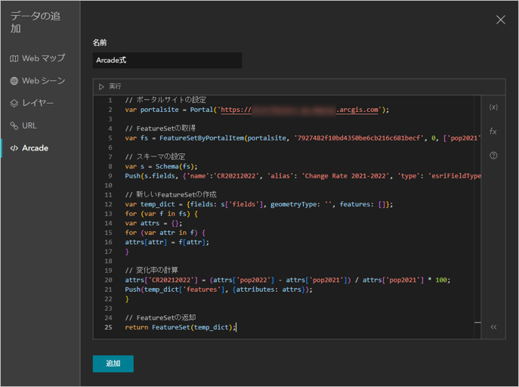Viewport: 519px width, 387px height.
Task: Click line number 10 in gutter
Action: click(x=108, y=185)
